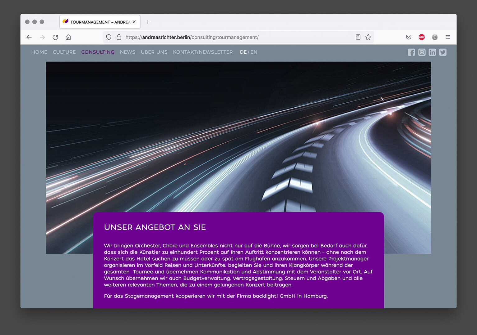This screenshot has width=477, height=335.
Task: Go to the browser home page
Action: (68, 37)
